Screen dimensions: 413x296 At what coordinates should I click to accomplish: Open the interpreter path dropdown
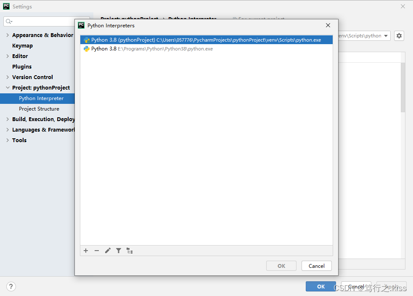pos(386,36)
